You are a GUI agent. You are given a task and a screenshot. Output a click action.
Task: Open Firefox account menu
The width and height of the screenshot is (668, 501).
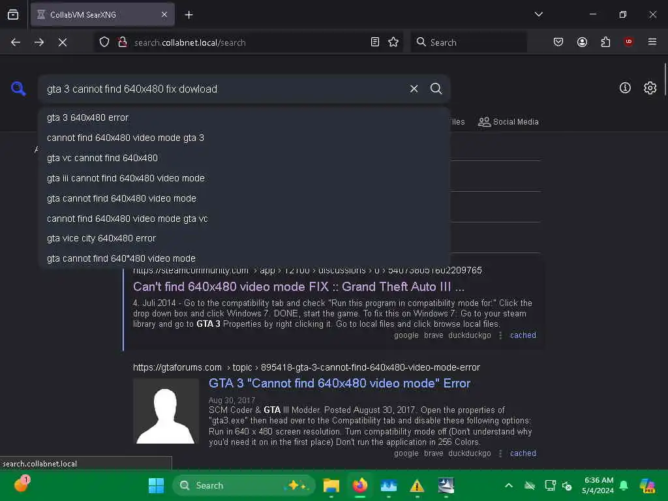pyautogui.click(x=582, y=42)
